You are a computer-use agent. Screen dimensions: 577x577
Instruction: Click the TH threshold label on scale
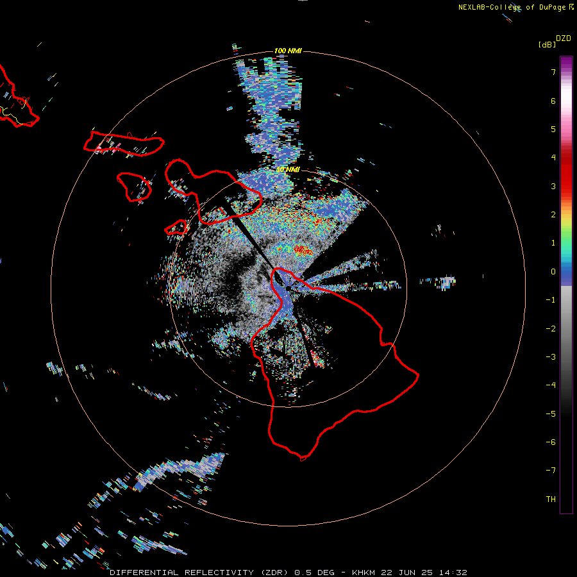tap(551, 499)
